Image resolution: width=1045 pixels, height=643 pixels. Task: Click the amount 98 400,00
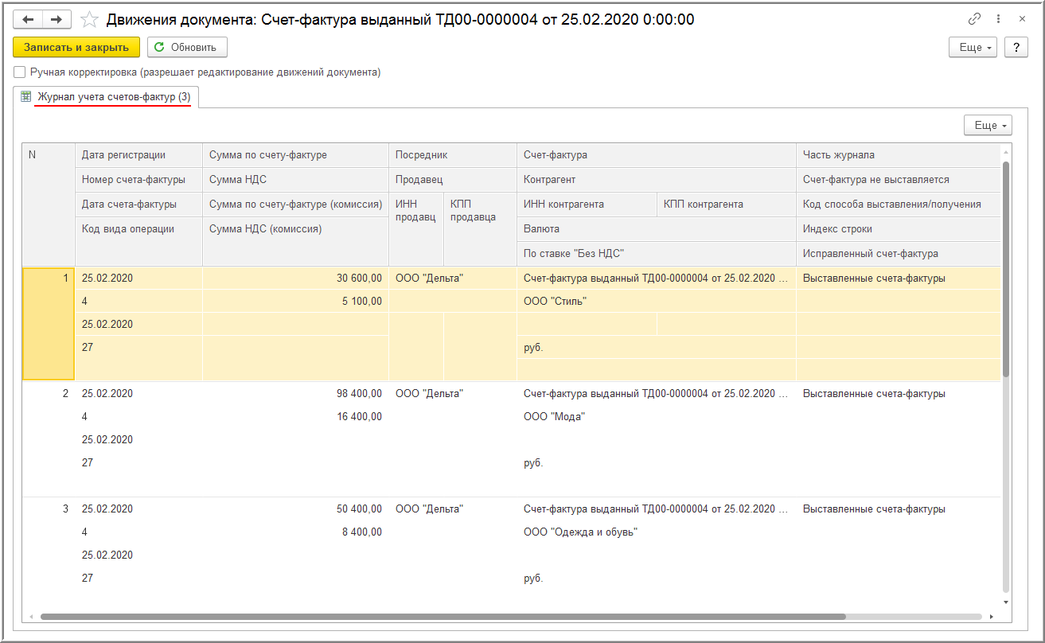[359, 394]
